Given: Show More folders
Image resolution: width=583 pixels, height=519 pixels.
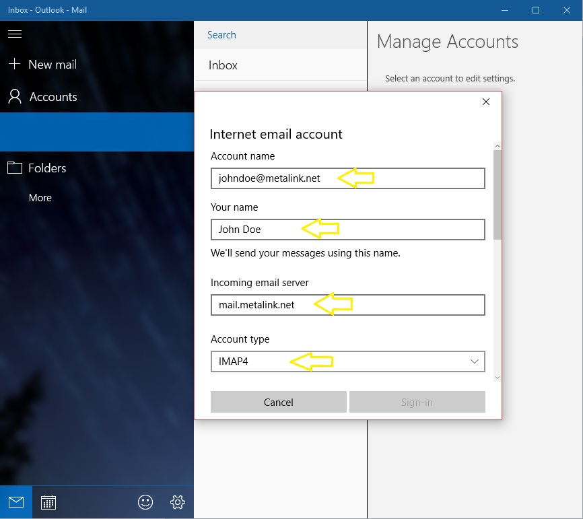Looking at the screenshot, I should [x=40, y=197].
